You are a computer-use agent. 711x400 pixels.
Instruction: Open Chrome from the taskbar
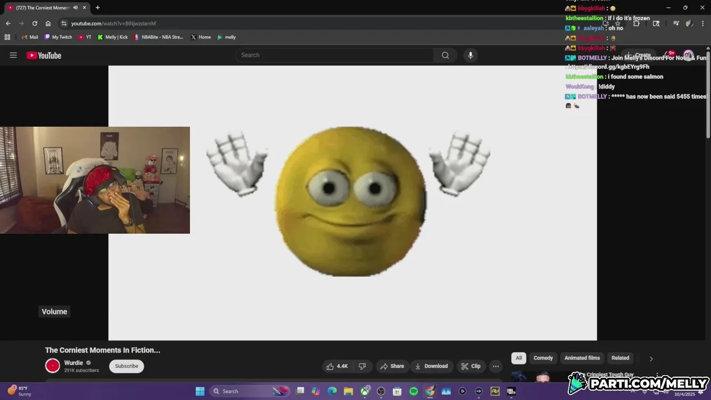click(430, 391)
